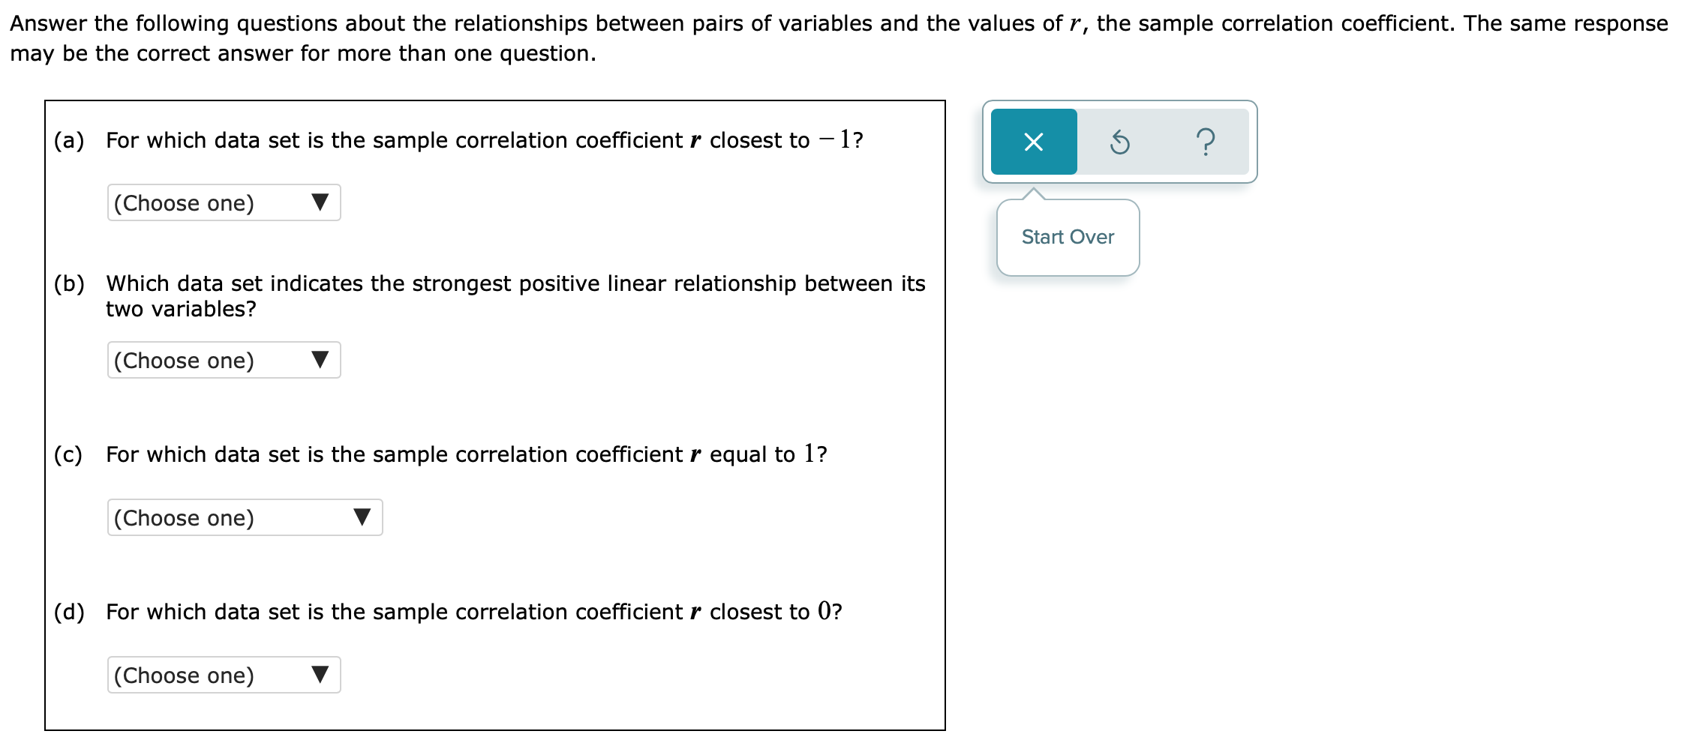Dismiss the Start Over tooltip

pos(1067,237)
